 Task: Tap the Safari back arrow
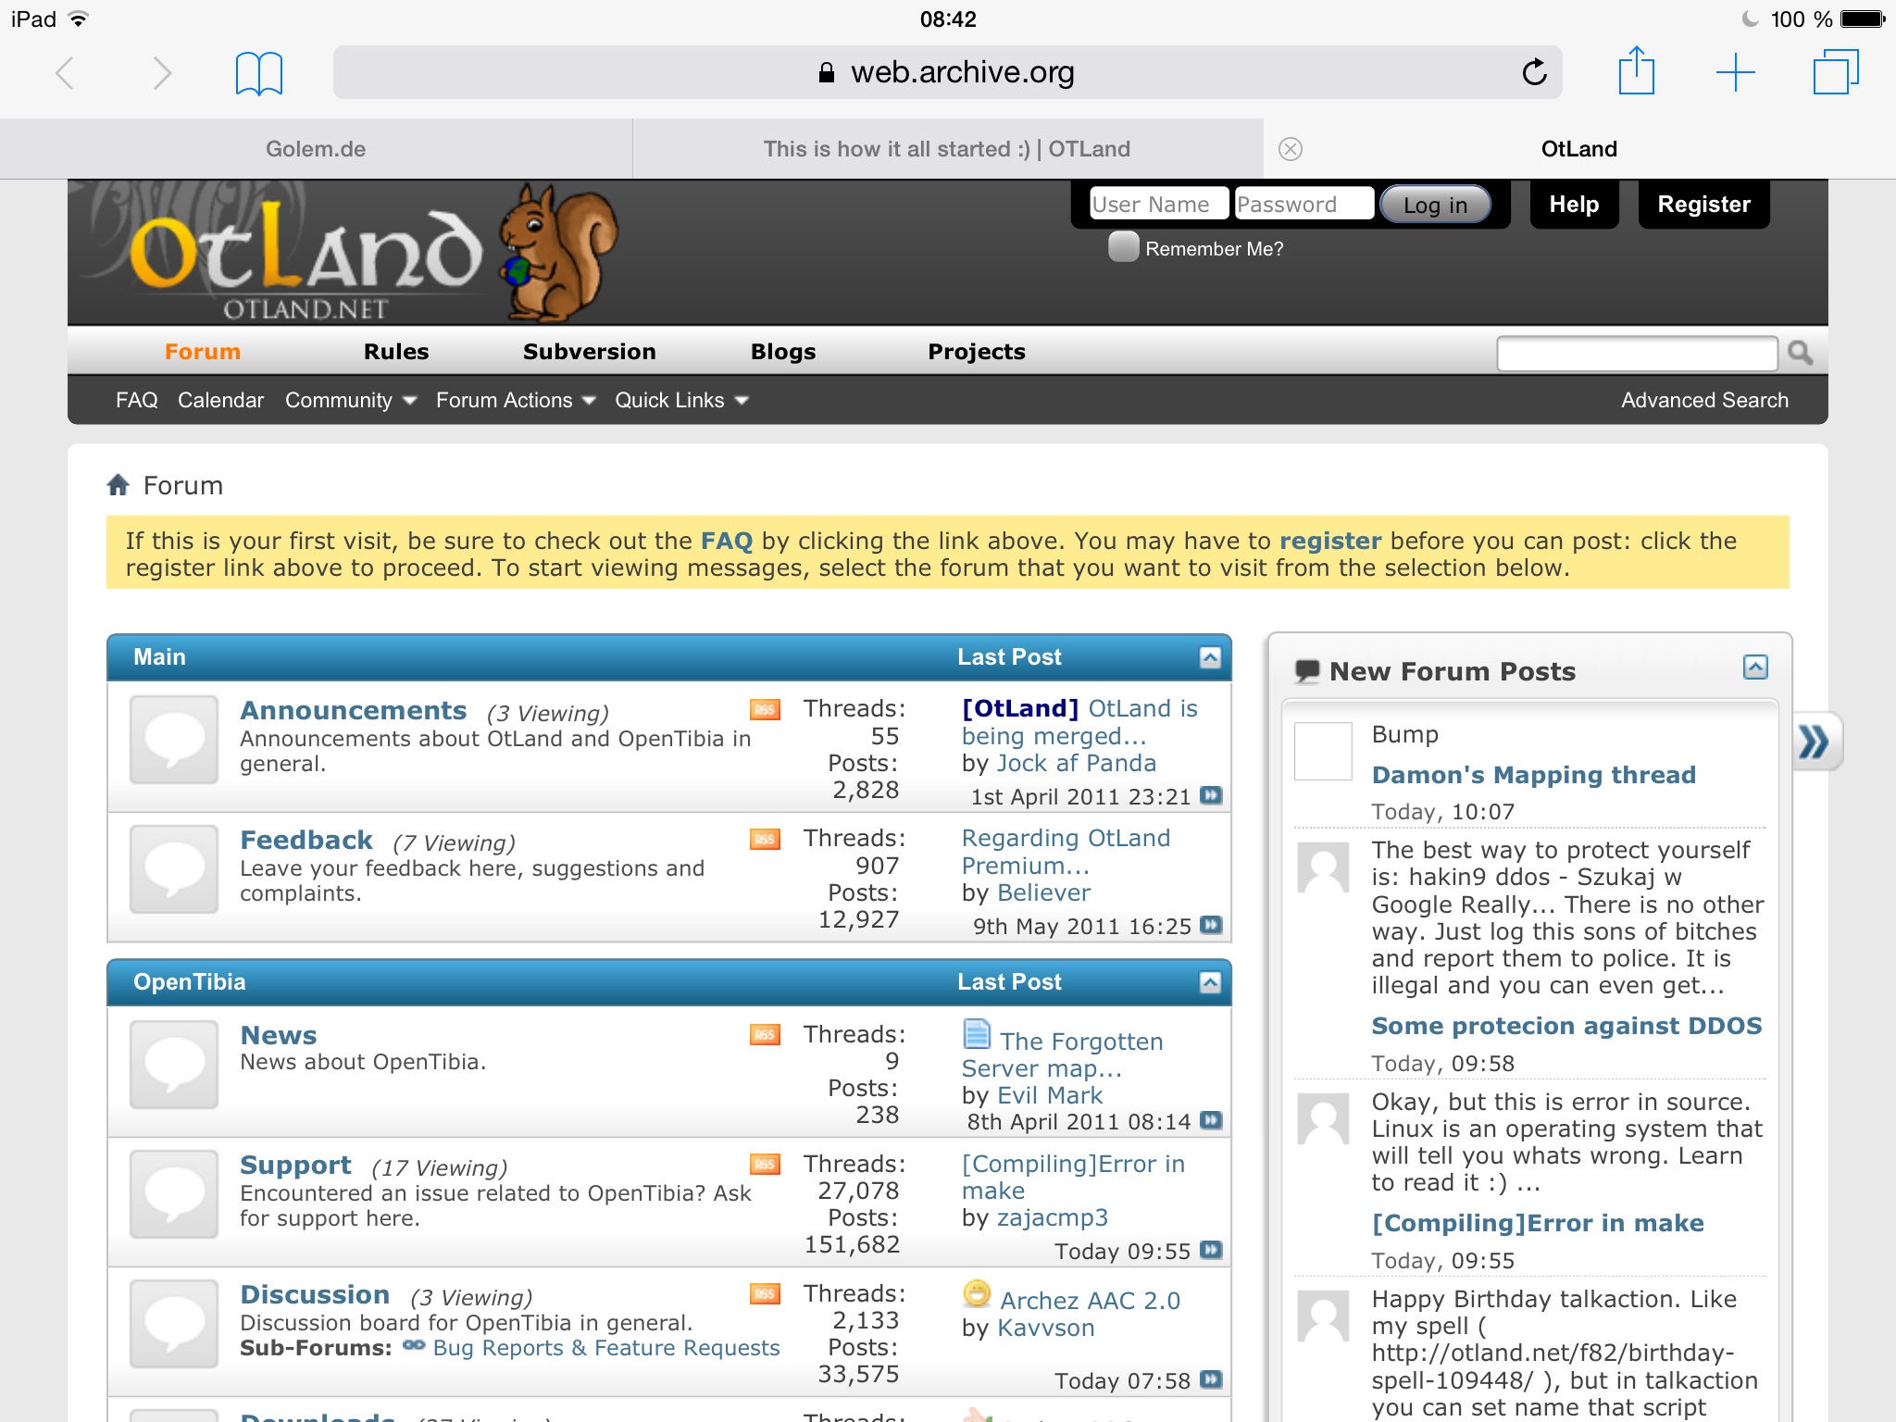pos(64,72)
